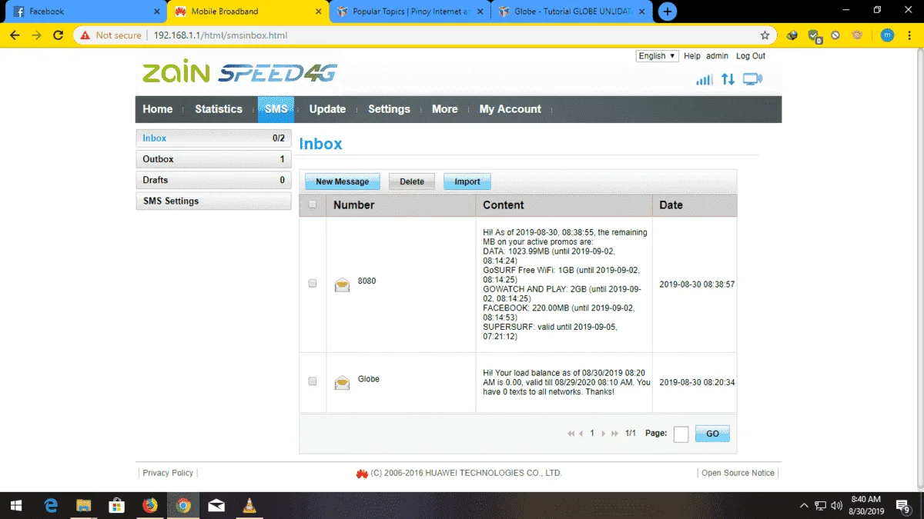Screen dimensions: 924x519
Task: Reload the page in the browser
Action: tap(59, 35)
